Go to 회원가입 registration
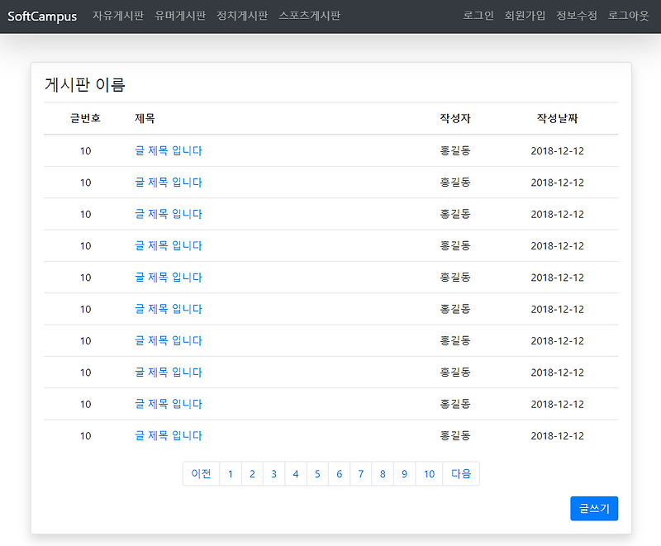The image size is (661, 546). tap(525, 15)
